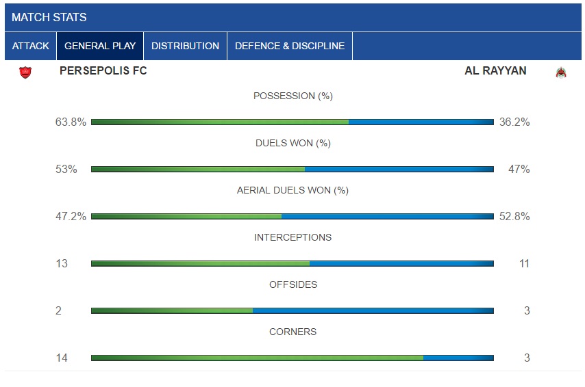
Task: Click Al Rayyan 36.2% possession value
Action: point(514,122)
